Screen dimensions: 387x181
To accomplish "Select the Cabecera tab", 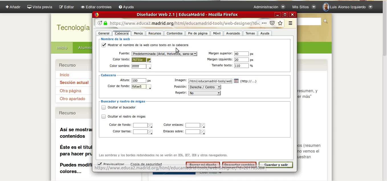I will coord(122,33).
